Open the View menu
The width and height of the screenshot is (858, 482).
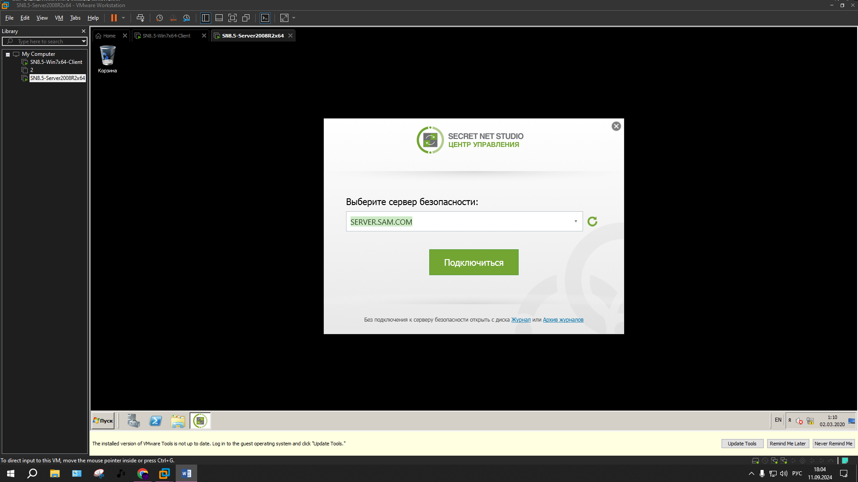coord(42,18)
